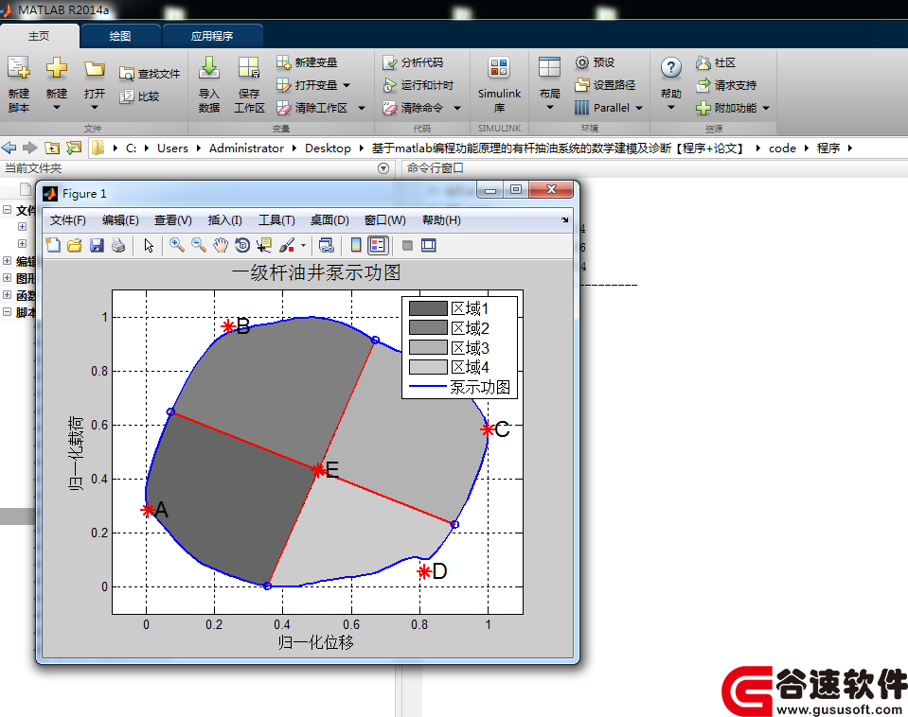The width and height of the screenshot is (908, 717).
Task: Click Find Files (查找文件)
Action: 150,74
